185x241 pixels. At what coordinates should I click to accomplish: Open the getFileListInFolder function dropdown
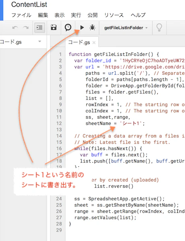pos(126,28)
